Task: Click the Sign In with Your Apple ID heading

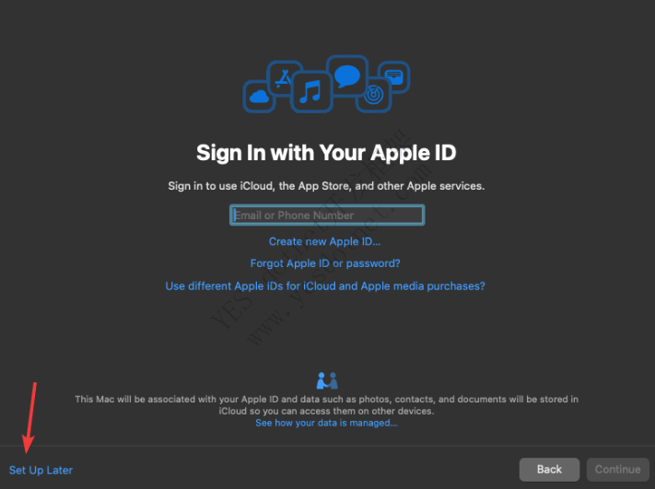Action: [x=326, y=153]
